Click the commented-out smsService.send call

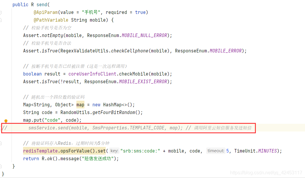[105, 128]
